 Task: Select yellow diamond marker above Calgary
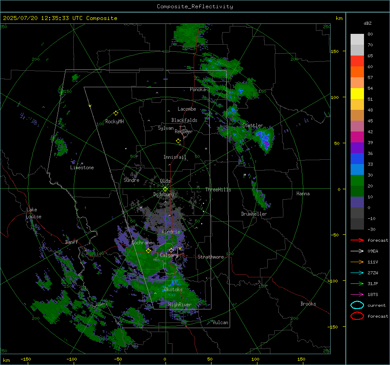point(171,250)
